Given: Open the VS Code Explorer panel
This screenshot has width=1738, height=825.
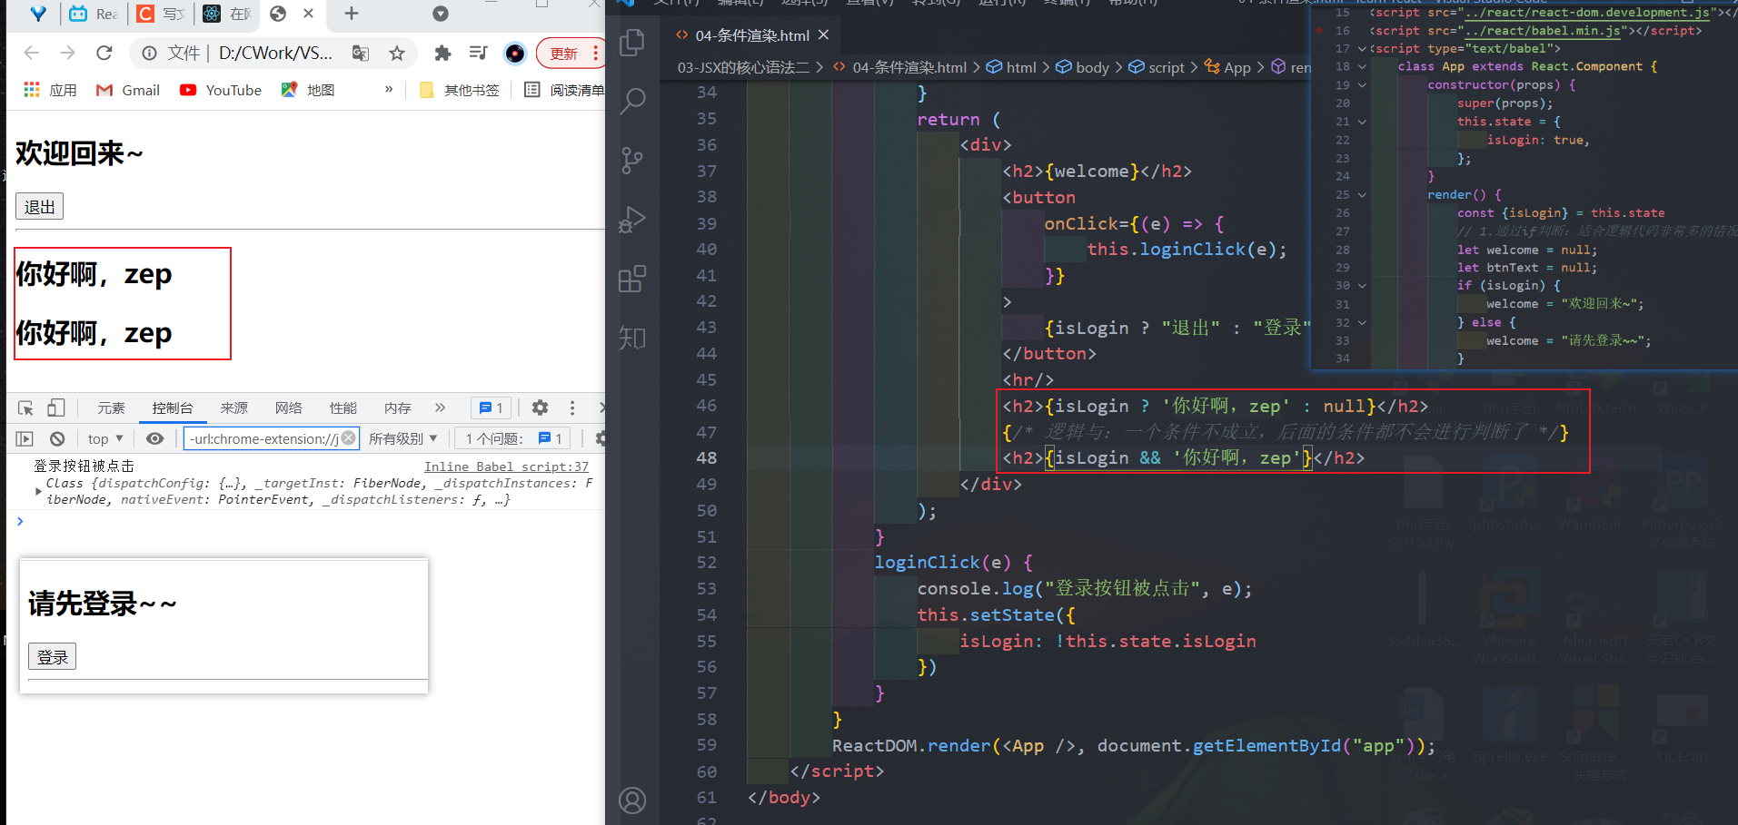Looking at the screenshot, I should [631, 43].
